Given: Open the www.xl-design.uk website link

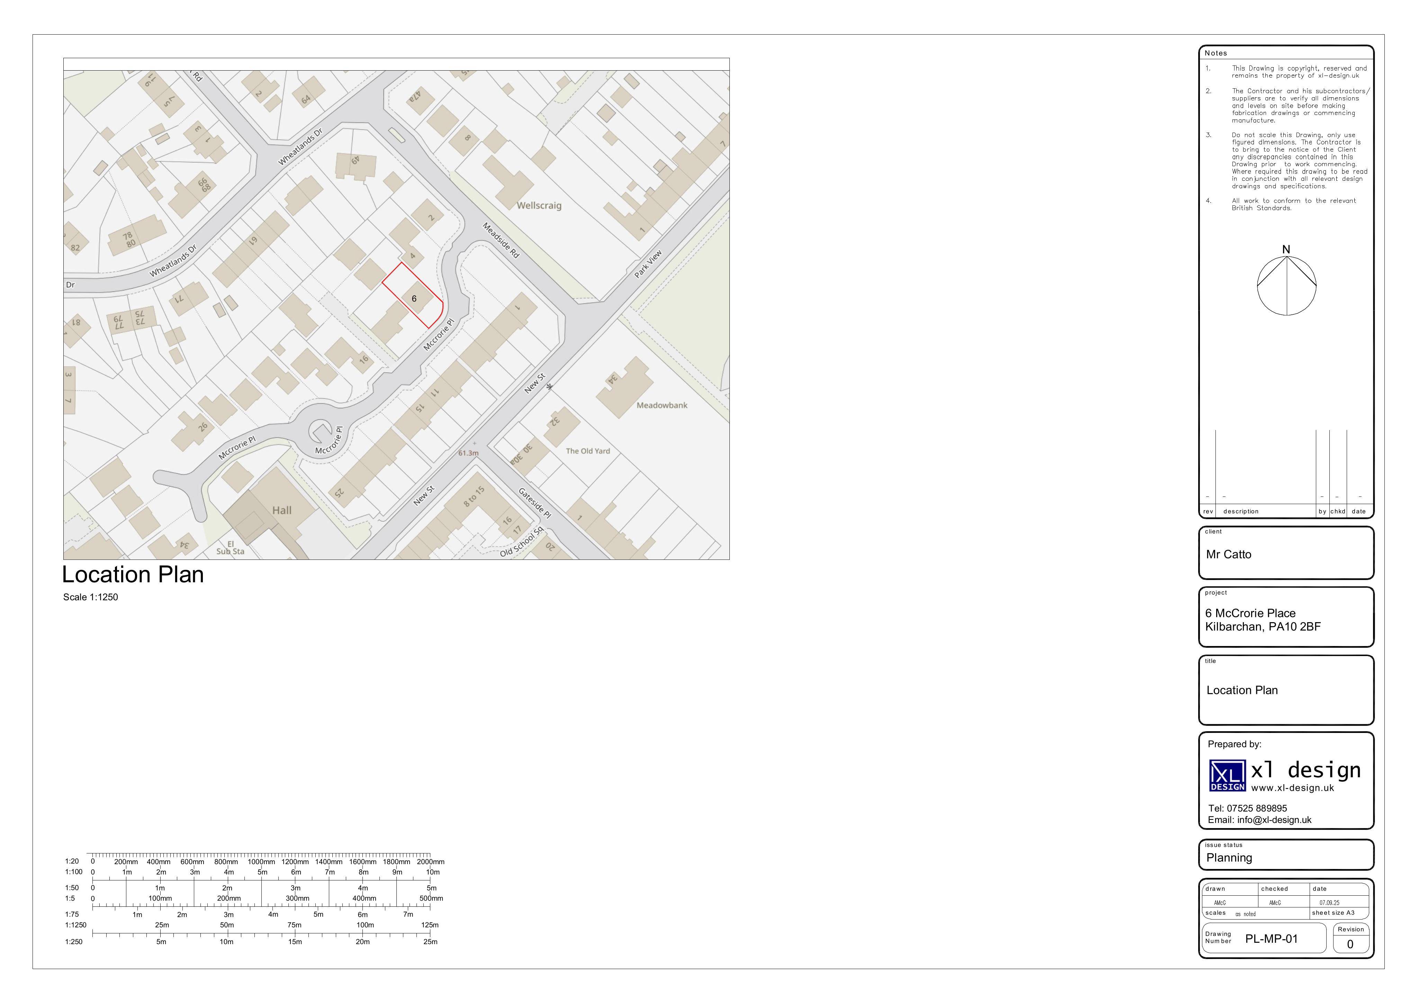Looking at the screenshot, I should (1292, 788).
